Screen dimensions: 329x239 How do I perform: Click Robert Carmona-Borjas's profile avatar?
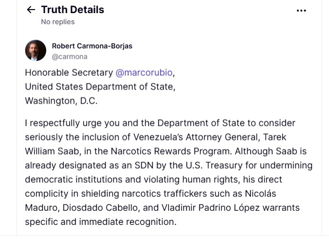click(x=36, y=50)
